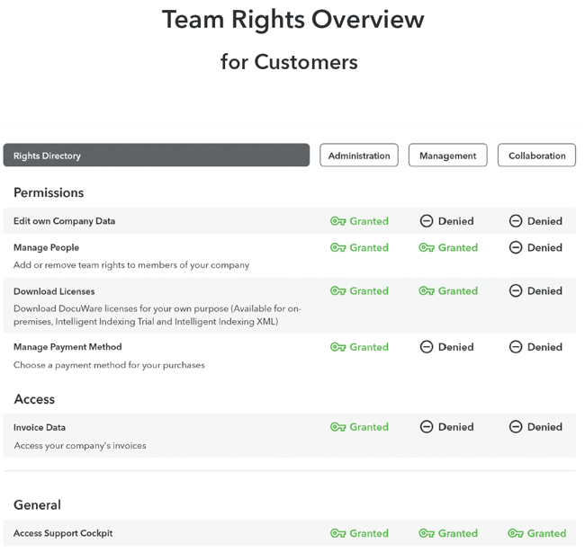Open the Administration column button
The image size is (585, 552).
(359, 156)
